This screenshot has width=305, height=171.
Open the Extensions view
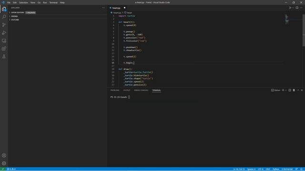(x=4, y=48)
